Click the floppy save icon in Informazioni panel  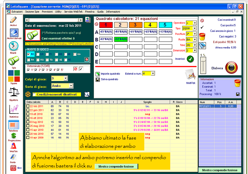pos(238,94)
